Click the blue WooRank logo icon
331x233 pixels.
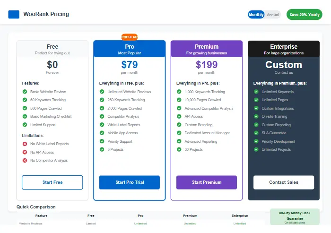click(x=14, y=14)
